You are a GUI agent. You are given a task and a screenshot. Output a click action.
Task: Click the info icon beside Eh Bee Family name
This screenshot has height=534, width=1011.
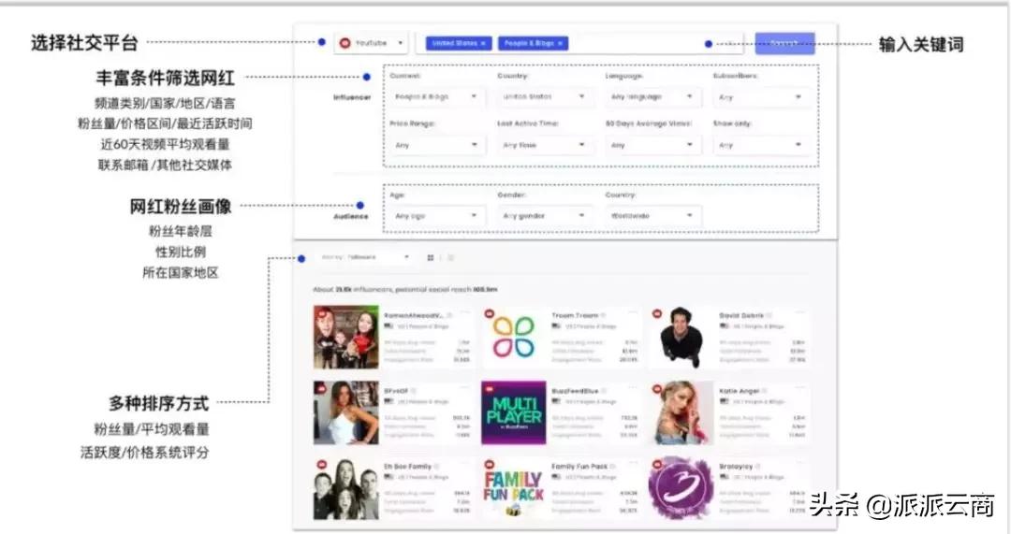(x=437, y=467)
